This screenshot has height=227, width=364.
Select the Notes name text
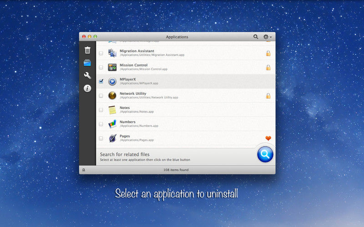click(x=125, y=108)
